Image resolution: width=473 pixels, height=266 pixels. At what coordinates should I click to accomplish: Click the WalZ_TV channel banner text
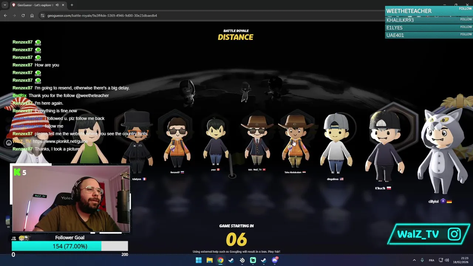click(x=418, y=234)
